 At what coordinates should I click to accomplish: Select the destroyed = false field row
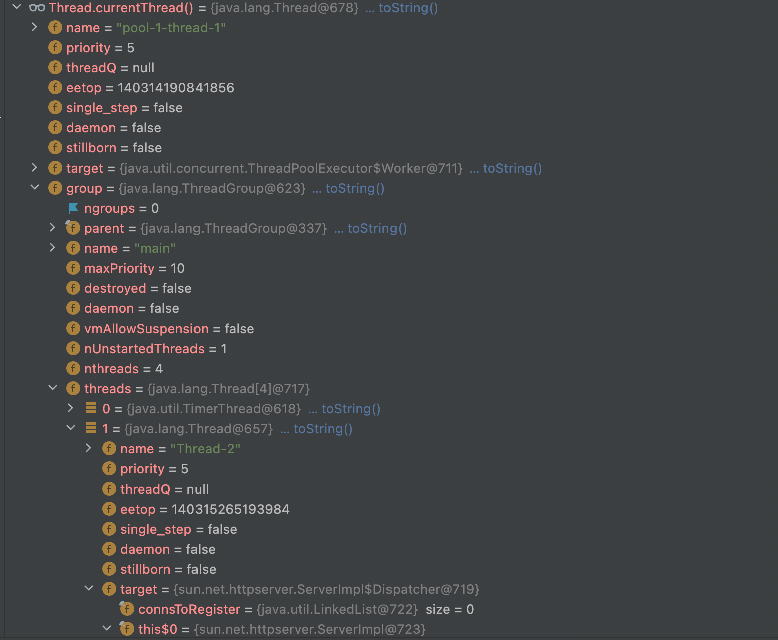(137, 288)
